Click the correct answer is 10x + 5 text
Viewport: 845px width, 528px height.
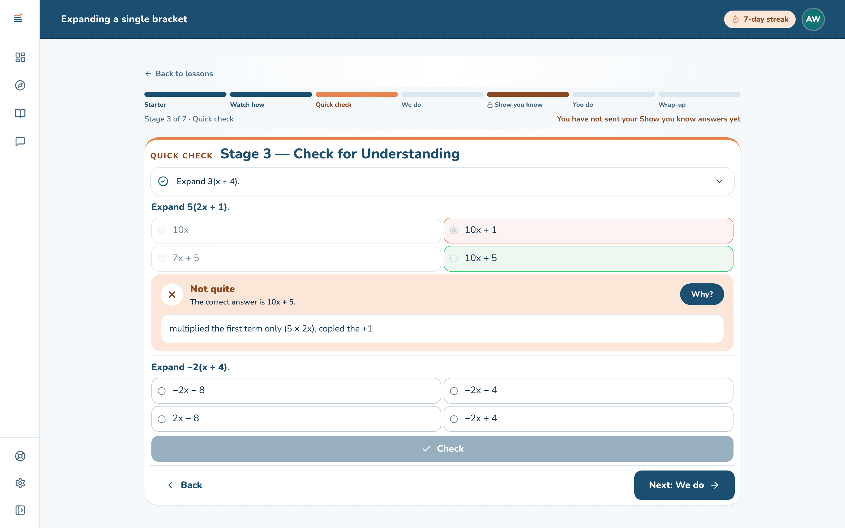point(243,302)
